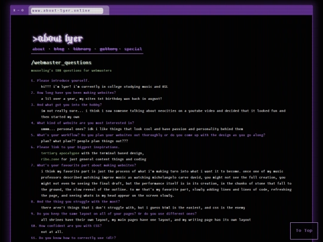Click question 2 about making websites
Image resolution: width=323 pixels, height=242 pixels.
pyautogui.click(x=74, y=93)
